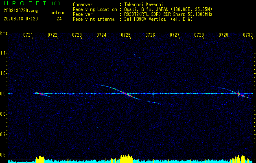Click the meteor label
Viewport: 256px width, 163px height.
(x=58, y=13)
